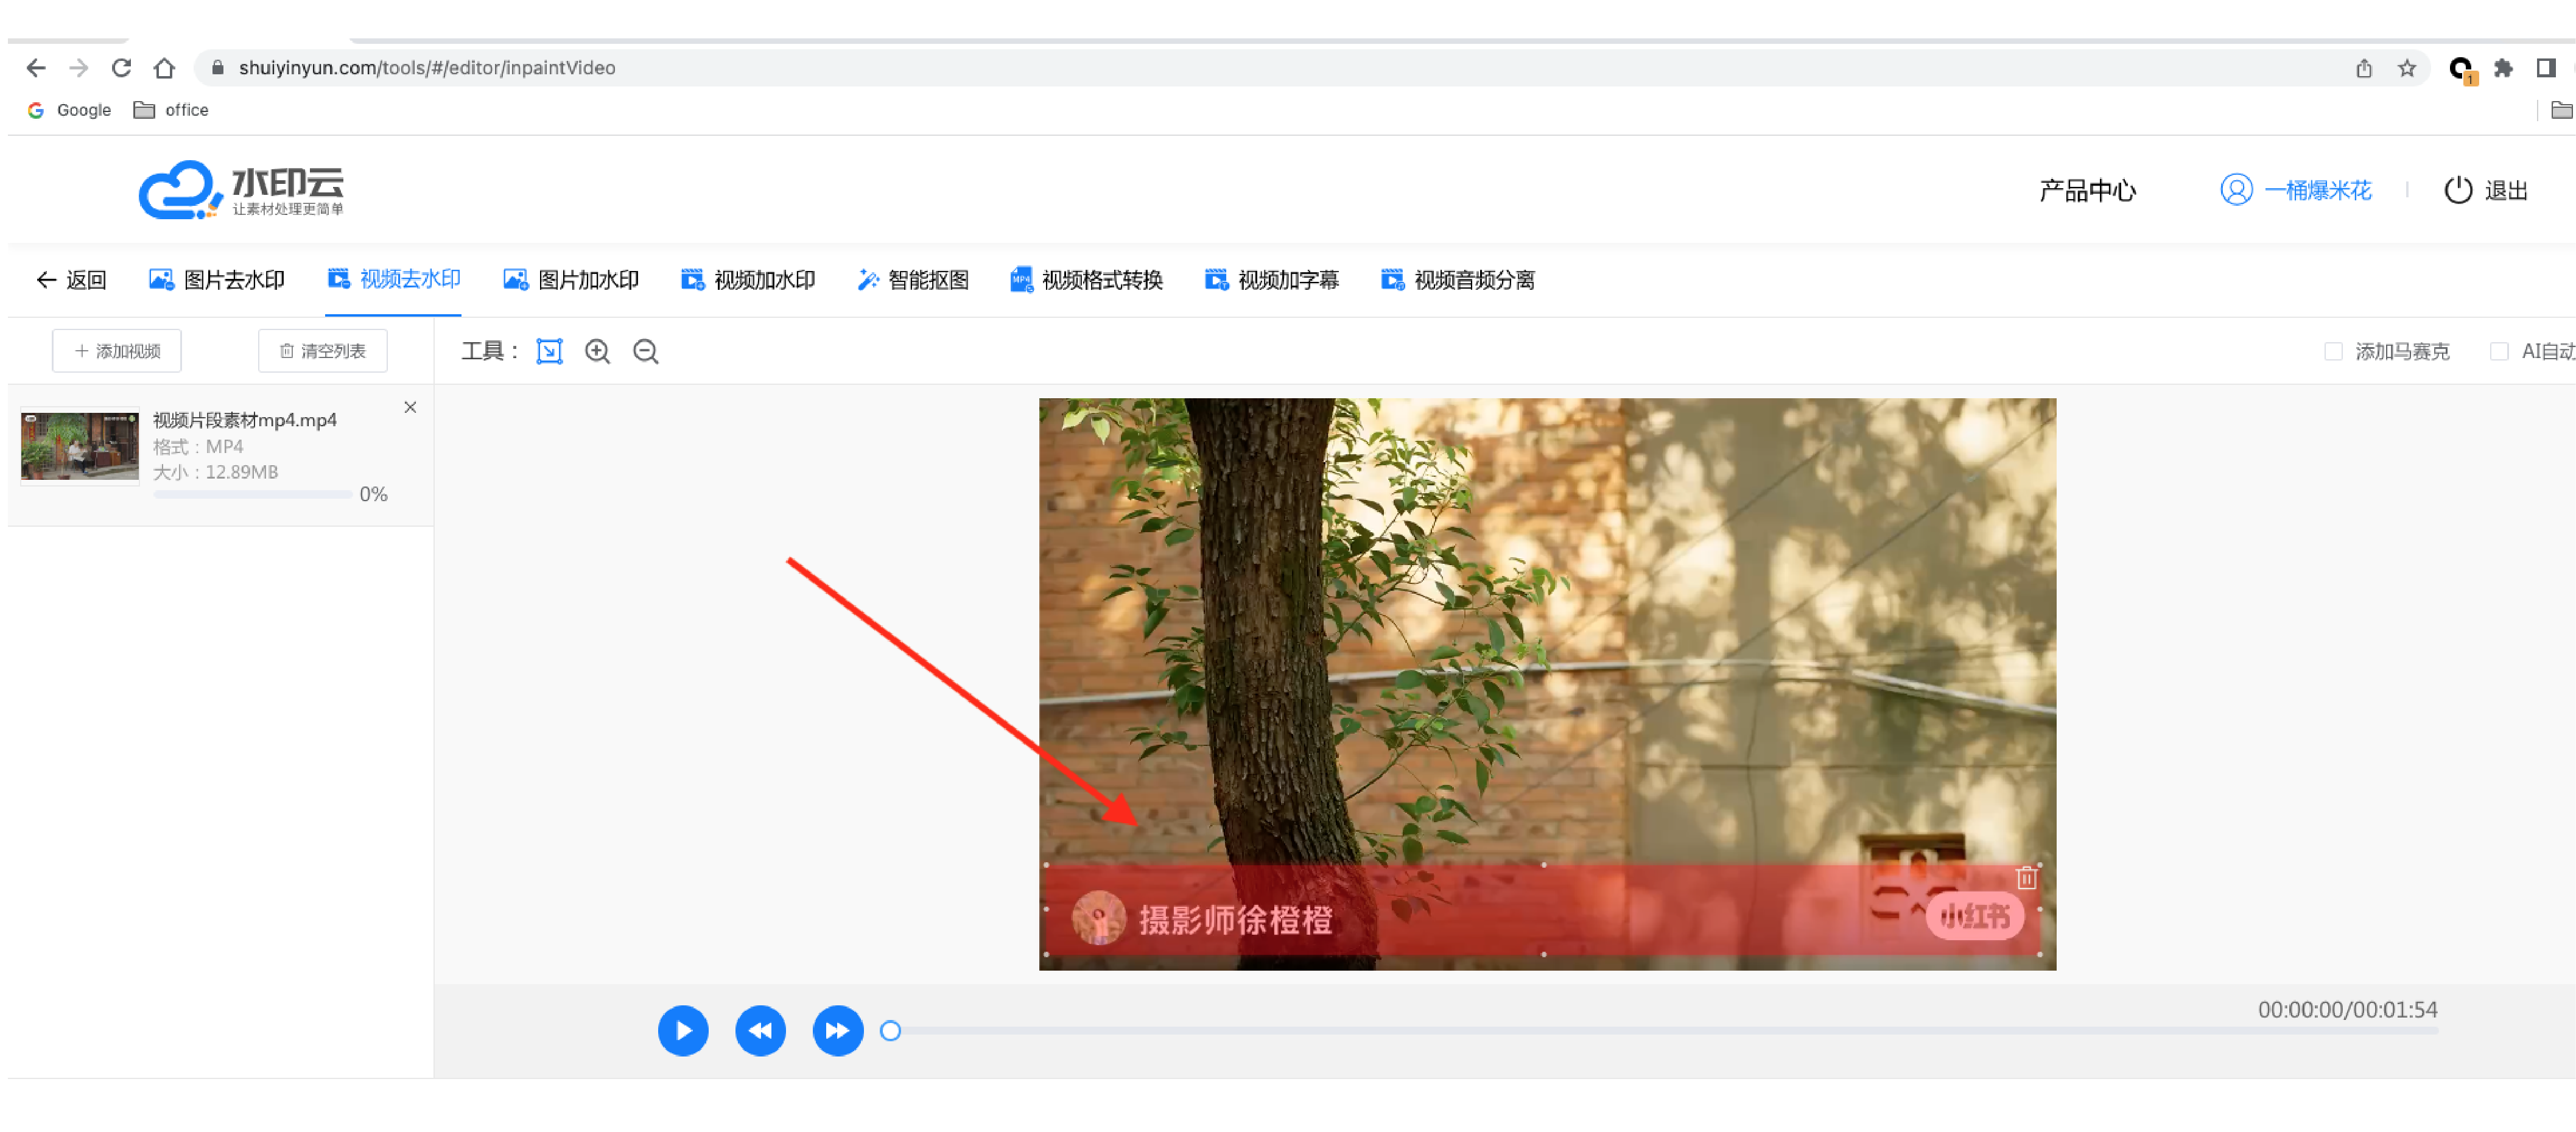Screen dimensions: 2576x1132
Task: Open the browser home page icon
Action: 165,68
